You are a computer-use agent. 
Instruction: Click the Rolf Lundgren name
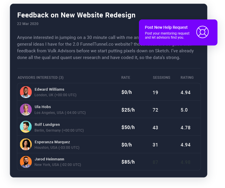[47, 125]
